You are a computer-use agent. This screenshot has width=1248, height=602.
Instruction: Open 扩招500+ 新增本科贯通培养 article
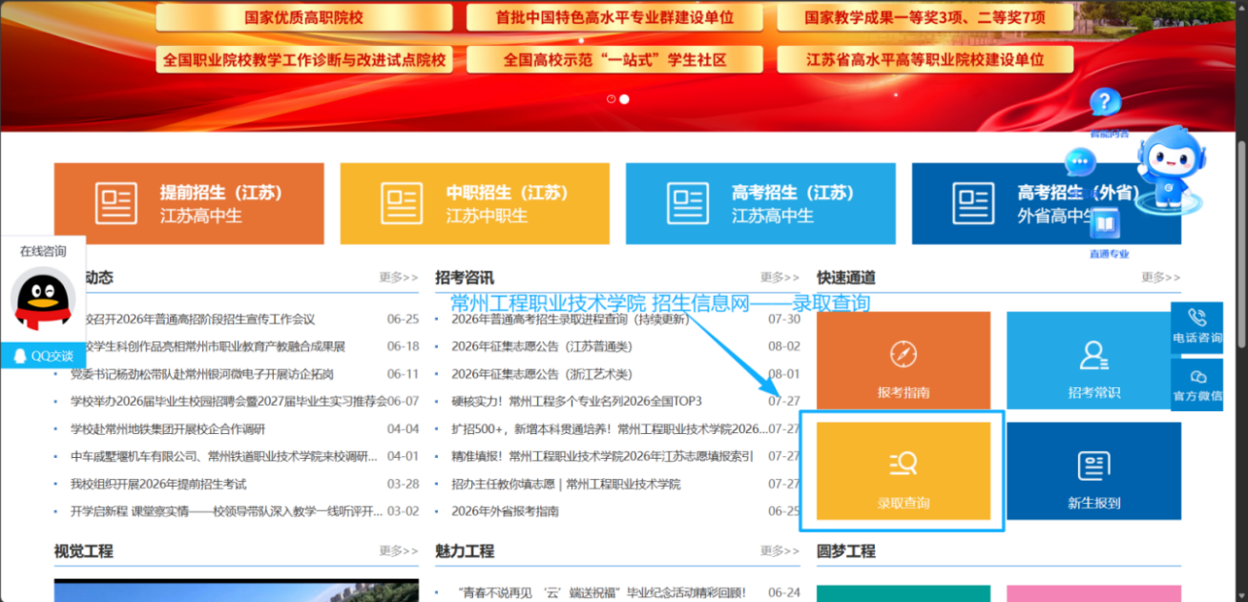610,429
